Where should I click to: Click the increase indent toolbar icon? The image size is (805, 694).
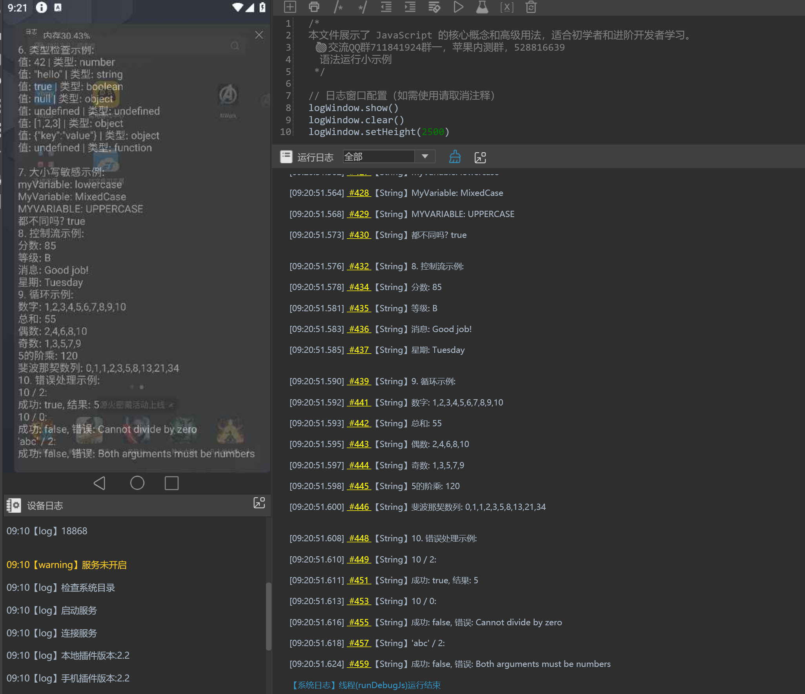click(410, 7)
